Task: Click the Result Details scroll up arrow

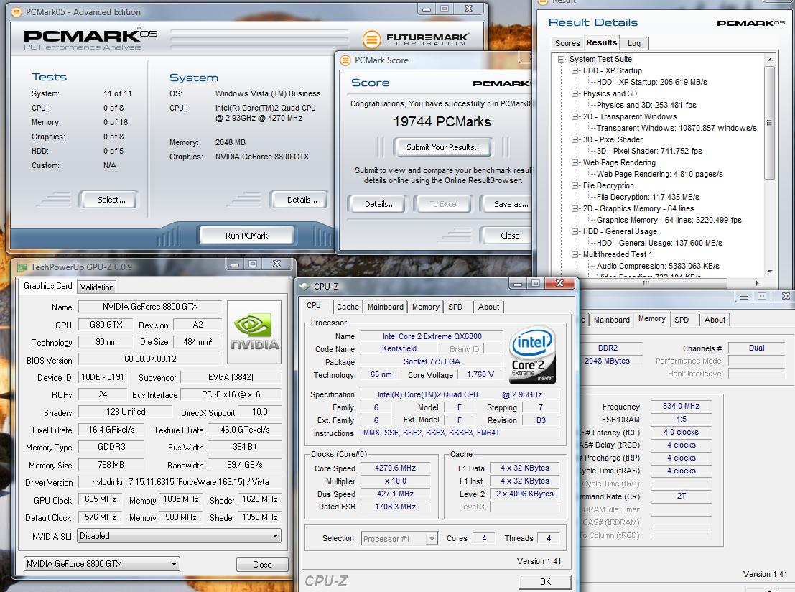Action: (770, 60)
